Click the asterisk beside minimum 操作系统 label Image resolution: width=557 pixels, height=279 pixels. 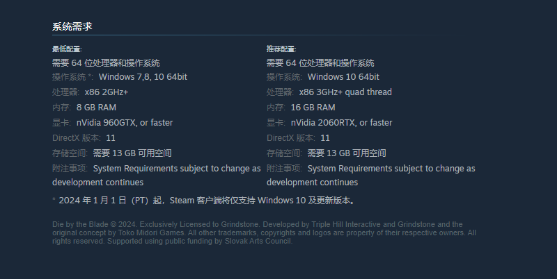pyautogui.click(x=91, y=76)
